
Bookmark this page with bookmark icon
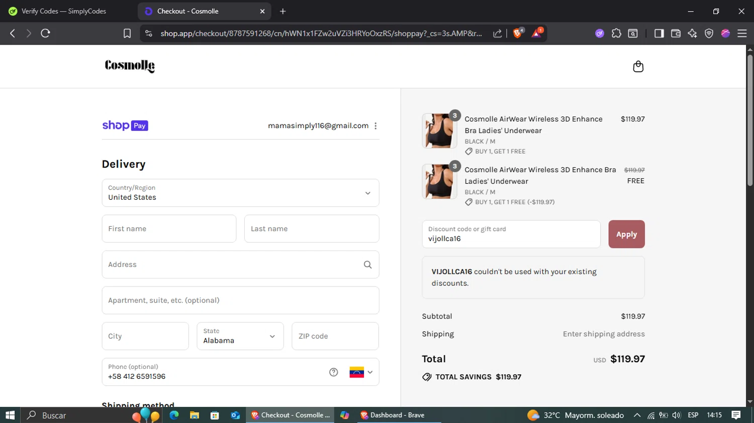coord(127,33)
